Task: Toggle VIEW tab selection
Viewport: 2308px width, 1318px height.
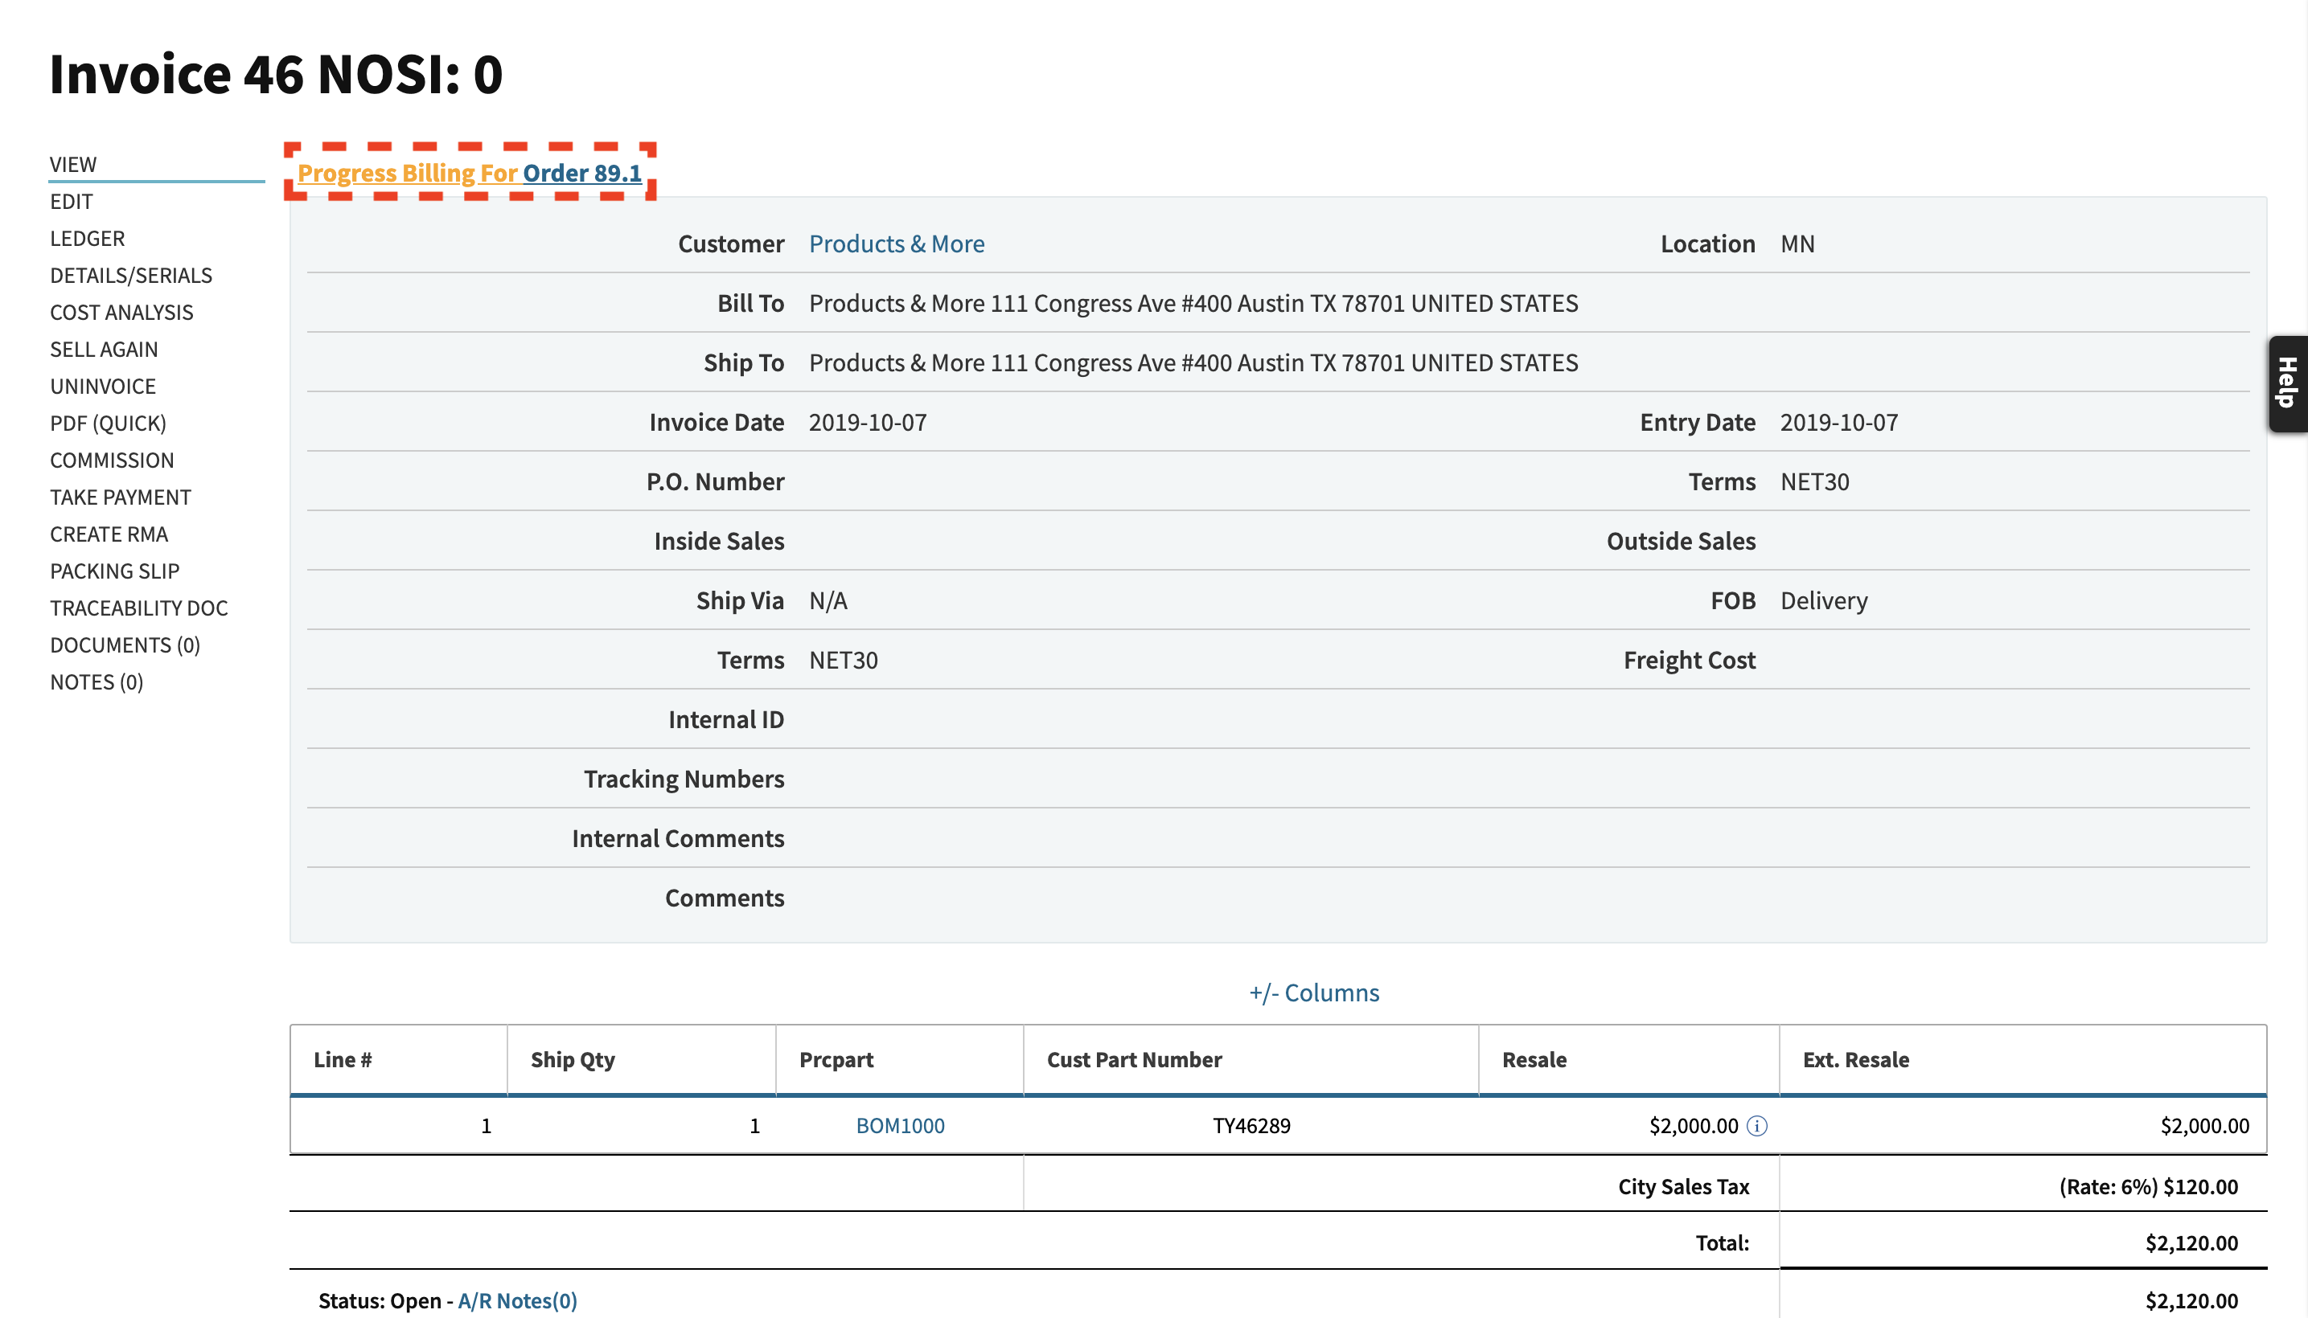Action: point(73,162)
